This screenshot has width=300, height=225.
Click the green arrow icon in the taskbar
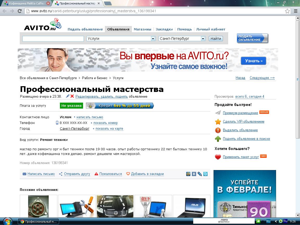[258, 221]
